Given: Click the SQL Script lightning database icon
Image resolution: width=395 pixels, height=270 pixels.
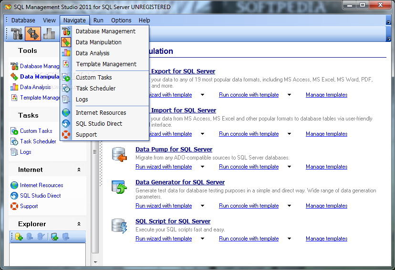Looking at the screenshot, I should tap(119, 226).
